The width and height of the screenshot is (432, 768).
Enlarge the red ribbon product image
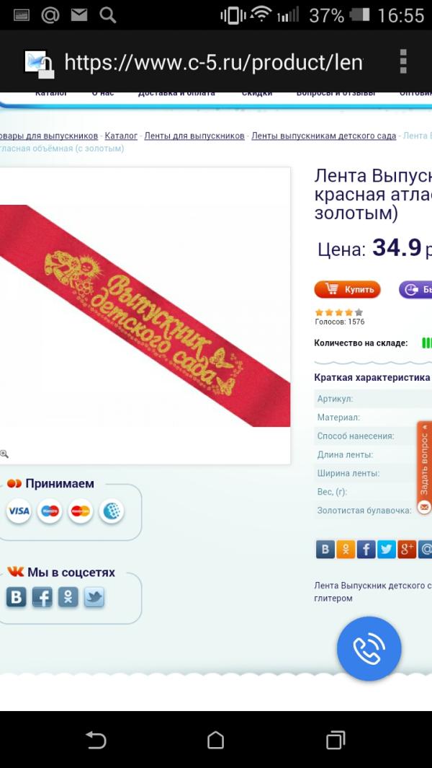tap(145, 315)
